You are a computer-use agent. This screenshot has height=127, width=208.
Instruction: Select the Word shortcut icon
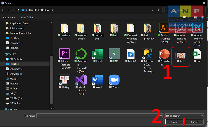(98, 80)
